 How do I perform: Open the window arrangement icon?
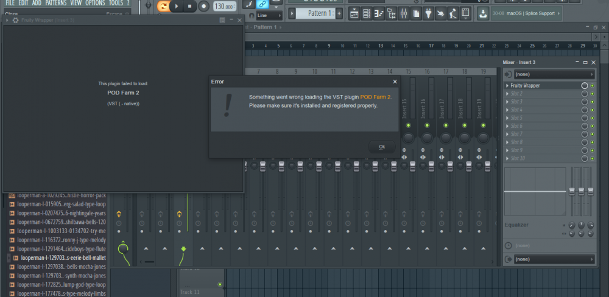click(465, 13)
